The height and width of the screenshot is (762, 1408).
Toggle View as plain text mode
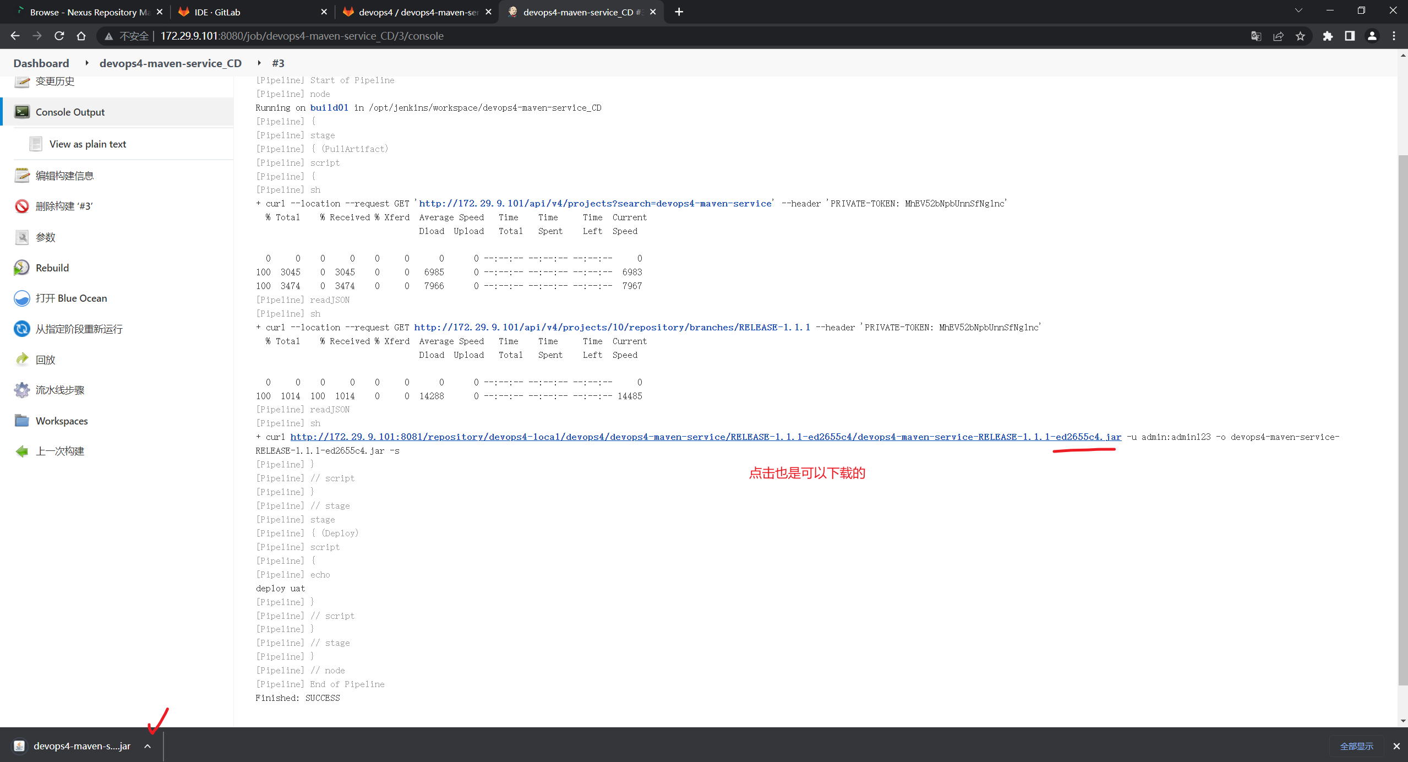pyautogui.click(x=87, y=143)
